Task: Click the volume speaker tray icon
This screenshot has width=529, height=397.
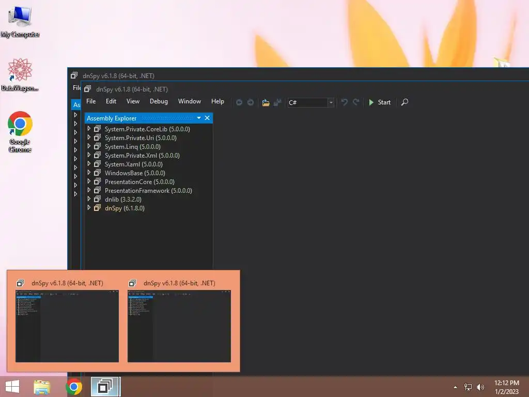Action: coord(480,387)
